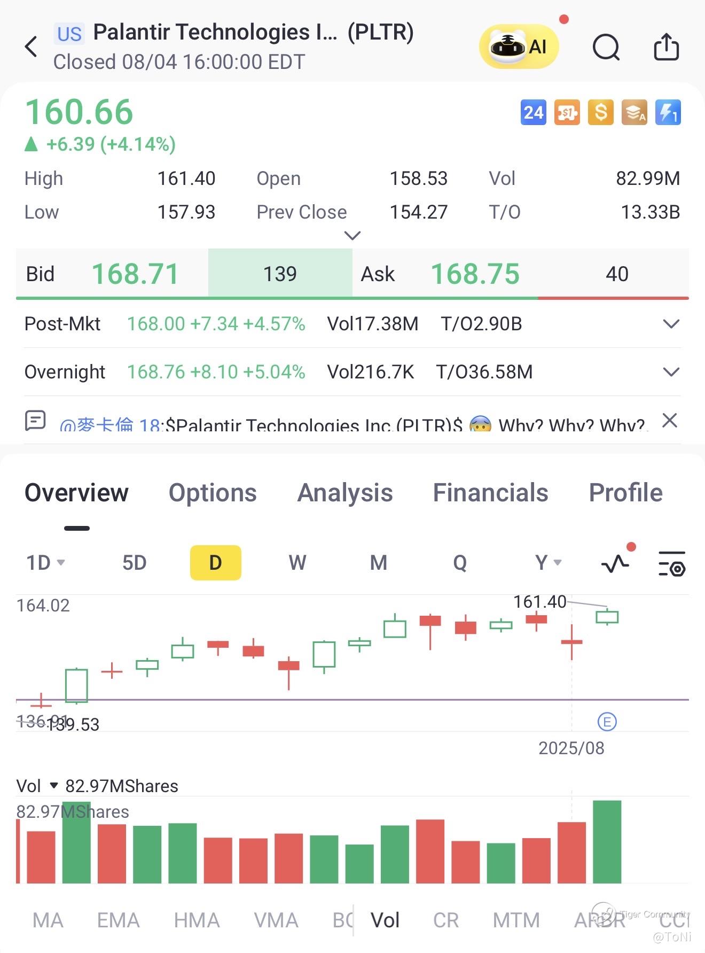Switch chart to W weekly interval

coord(297,563)
